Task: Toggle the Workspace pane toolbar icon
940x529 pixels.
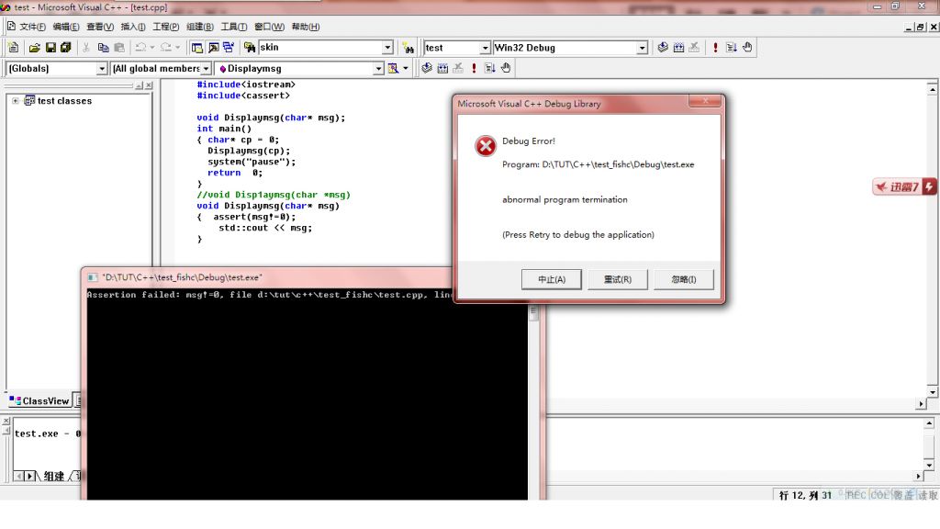Action: point(196,48)
